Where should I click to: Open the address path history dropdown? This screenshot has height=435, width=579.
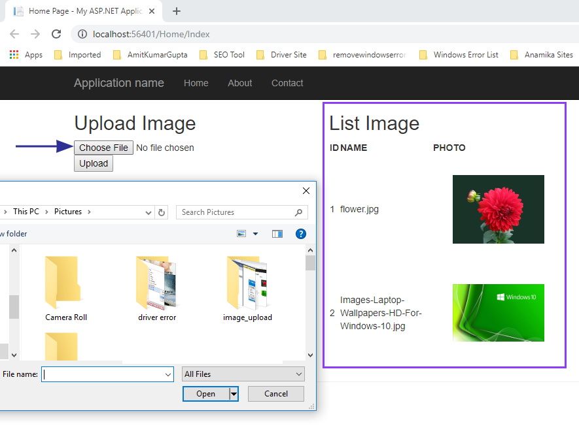[x=149, y=212]
